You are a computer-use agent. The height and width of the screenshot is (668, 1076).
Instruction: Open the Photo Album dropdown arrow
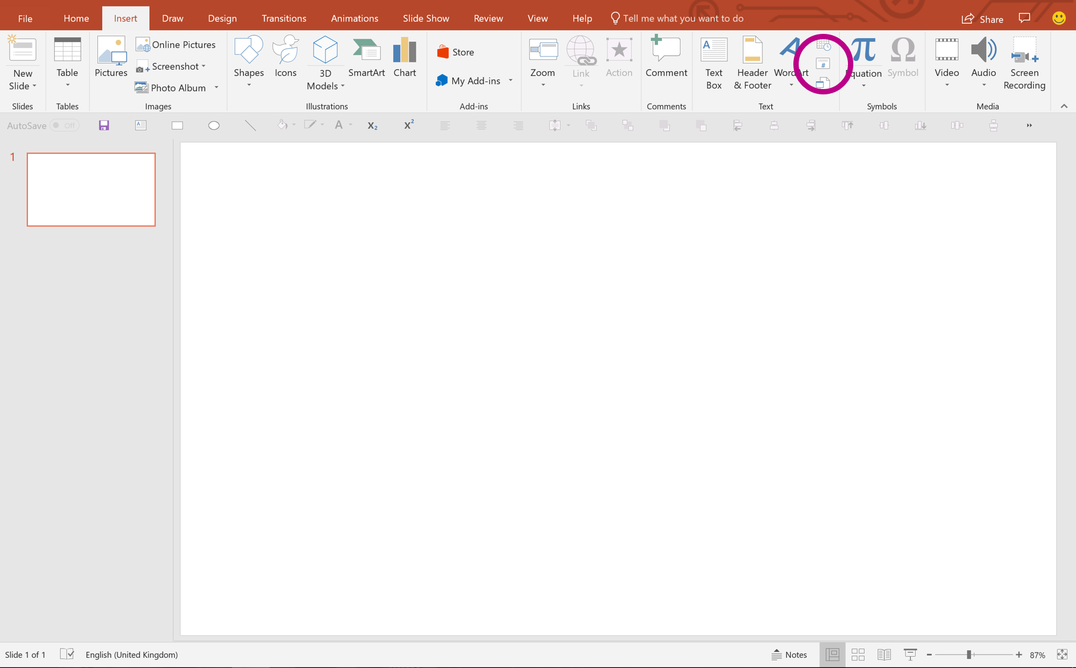pyautogui.click(x=216, y=87)
